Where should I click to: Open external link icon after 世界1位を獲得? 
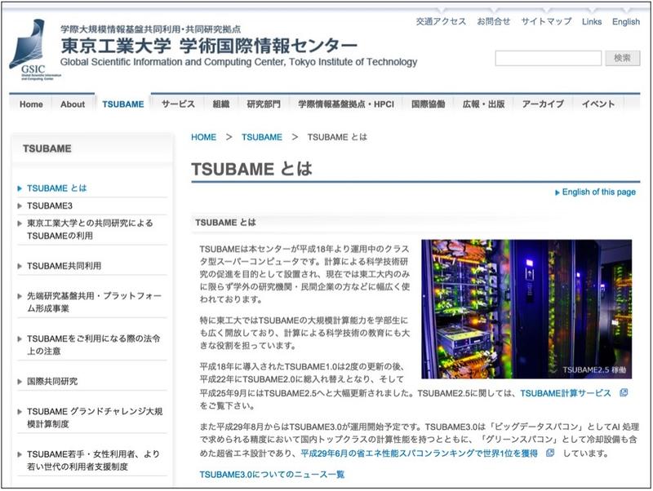549,453
